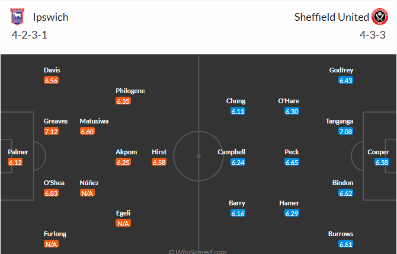Screen dimensions: 397x254
Task: Select Greaves rating badge 7.12
Action: 51,131
